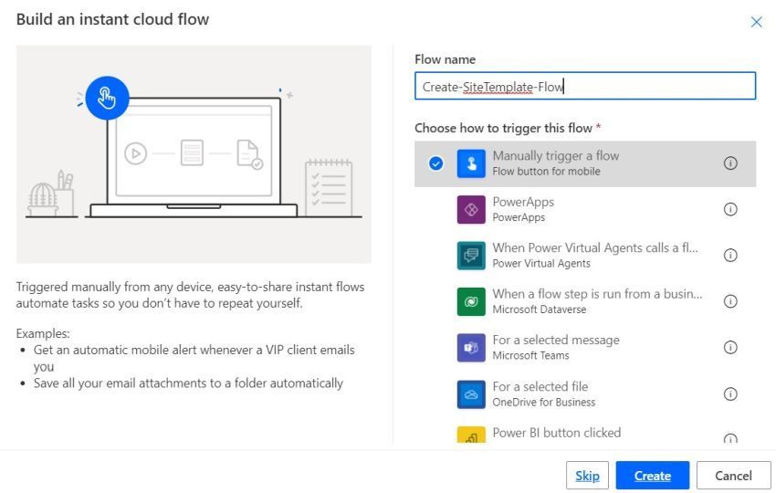
Task: Click the Manually trigger a flow icon
Action: pos(471,163)
